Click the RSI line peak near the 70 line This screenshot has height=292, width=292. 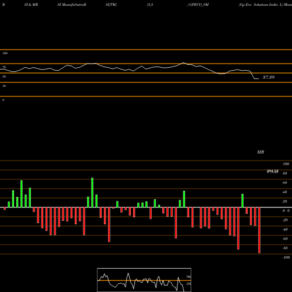click(x=183, y=62)
